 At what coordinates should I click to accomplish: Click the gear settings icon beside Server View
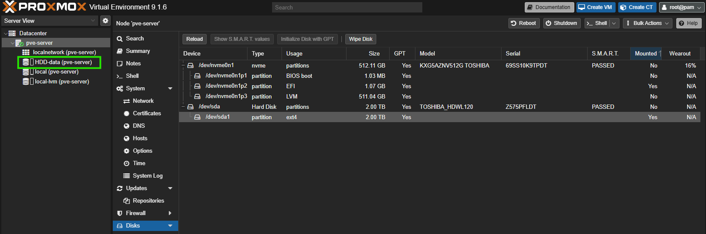105,21
